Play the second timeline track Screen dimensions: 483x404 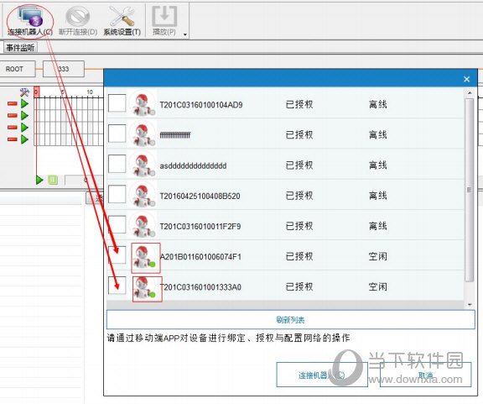pyautogui.click(x=24, y=115)
